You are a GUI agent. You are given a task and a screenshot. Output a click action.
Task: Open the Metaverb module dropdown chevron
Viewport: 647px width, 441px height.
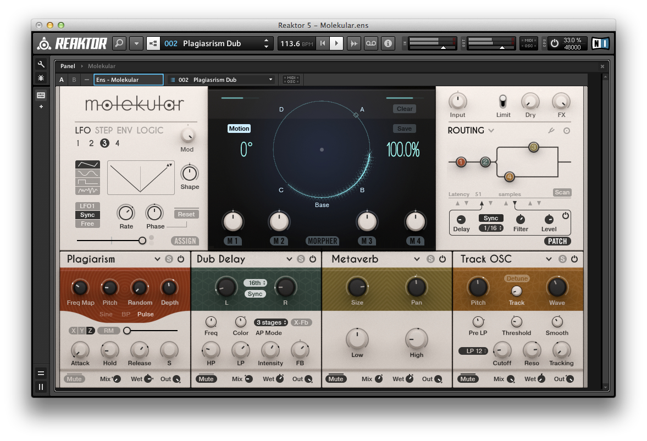(417, 259)
